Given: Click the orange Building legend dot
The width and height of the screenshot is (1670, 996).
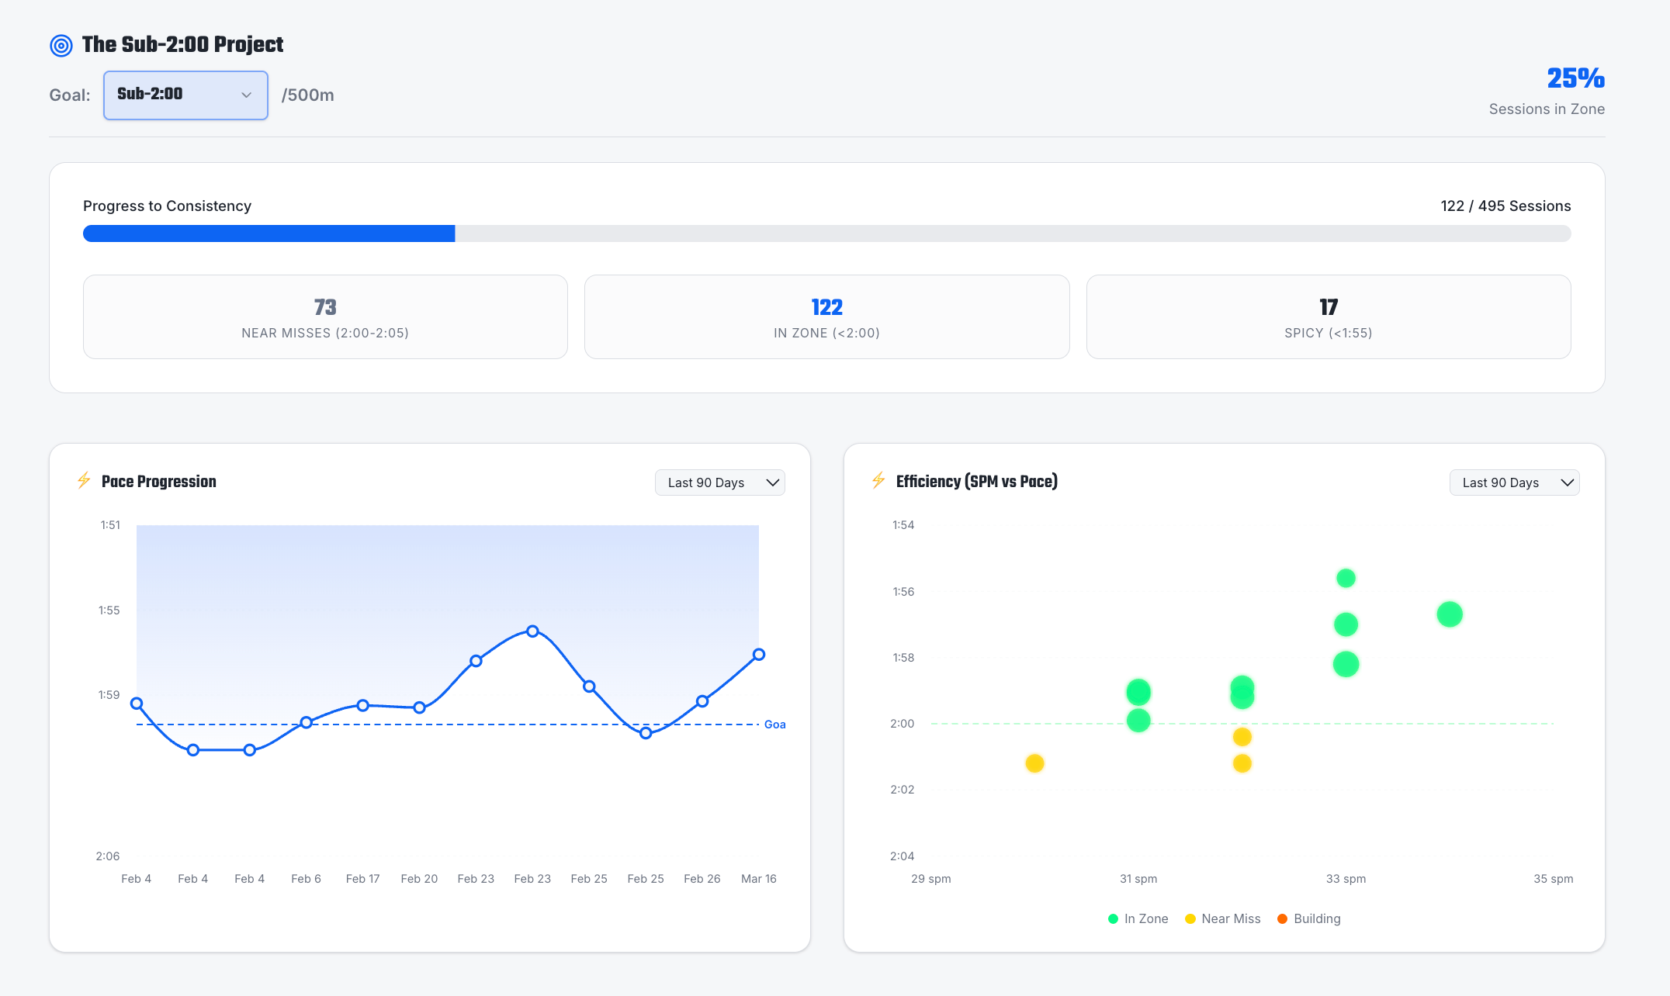Looking at the screenshot, I should [1282, 918].
